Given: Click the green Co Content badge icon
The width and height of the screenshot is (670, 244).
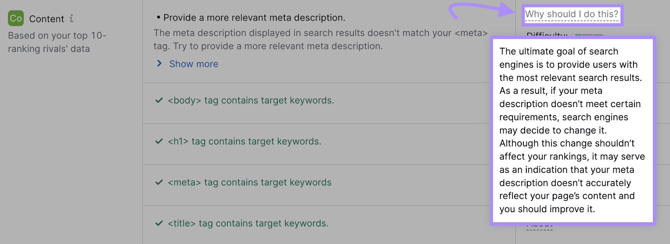Looking at the screenshot, I should [16, 18].
